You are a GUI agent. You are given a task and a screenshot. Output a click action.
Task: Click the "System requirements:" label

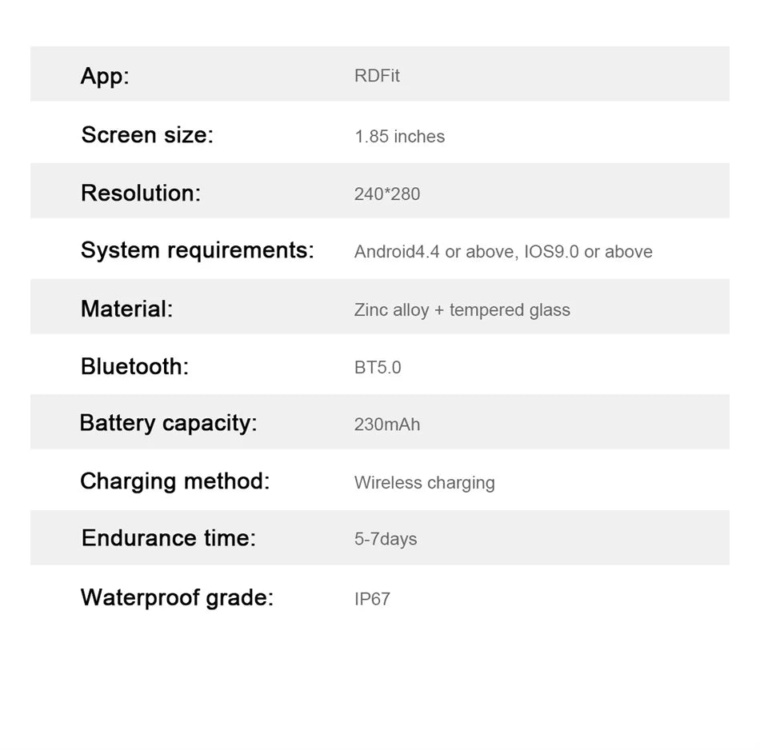(197, 250)
